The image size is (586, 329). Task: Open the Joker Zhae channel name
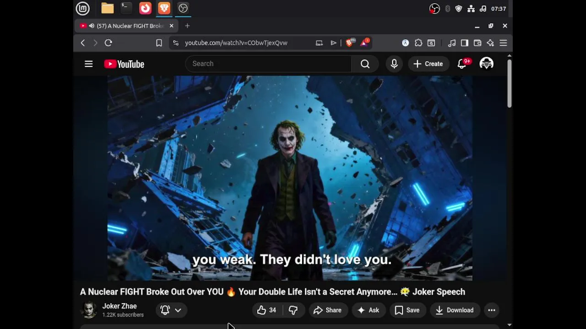pos(119,306)
